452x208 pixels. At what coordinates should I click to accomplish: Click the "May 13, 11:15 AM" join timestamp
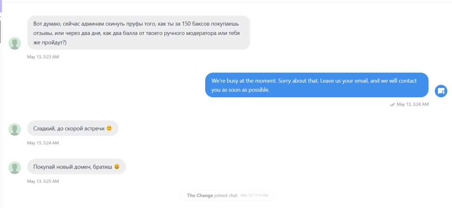coord(254,195)
